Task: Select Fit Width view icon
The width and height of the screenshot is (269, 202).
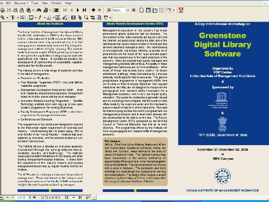Action: tap(155, 10)
